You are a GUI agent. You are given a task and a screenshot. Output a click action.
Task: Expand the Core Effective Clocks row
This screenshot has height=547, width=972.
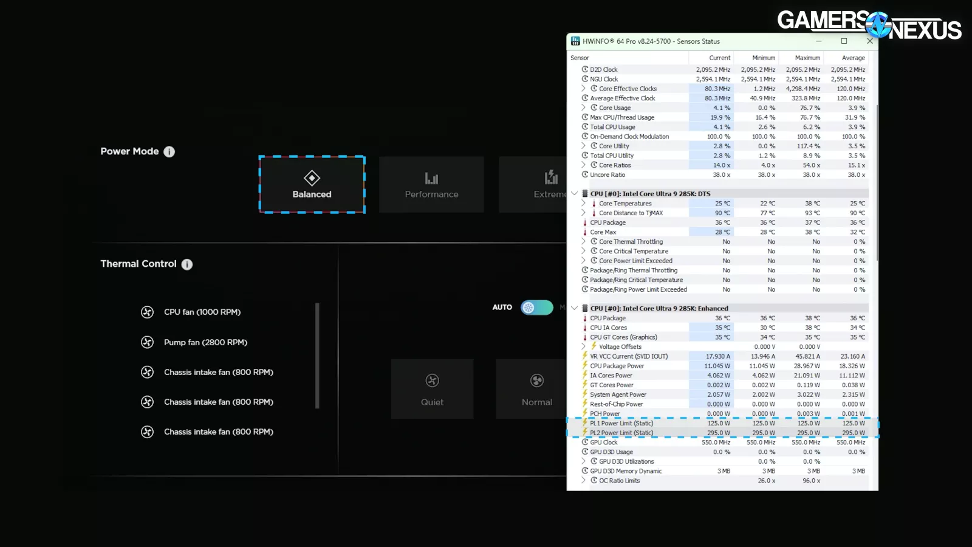coord(584,89)
